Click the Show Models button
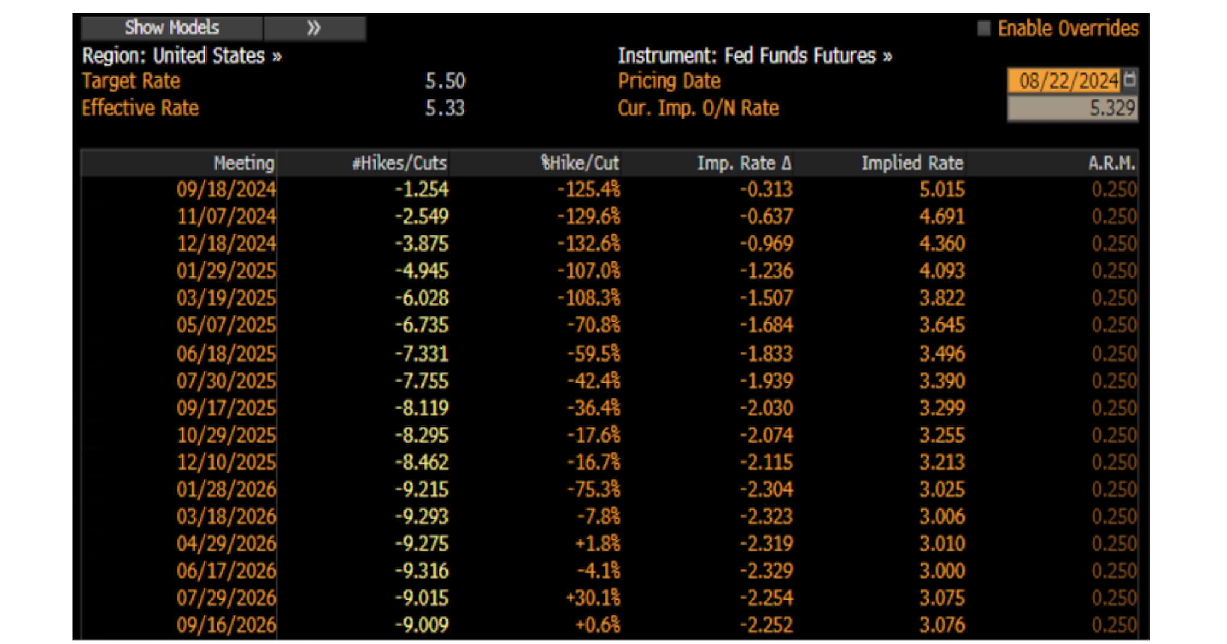 (x=172, y=28)
